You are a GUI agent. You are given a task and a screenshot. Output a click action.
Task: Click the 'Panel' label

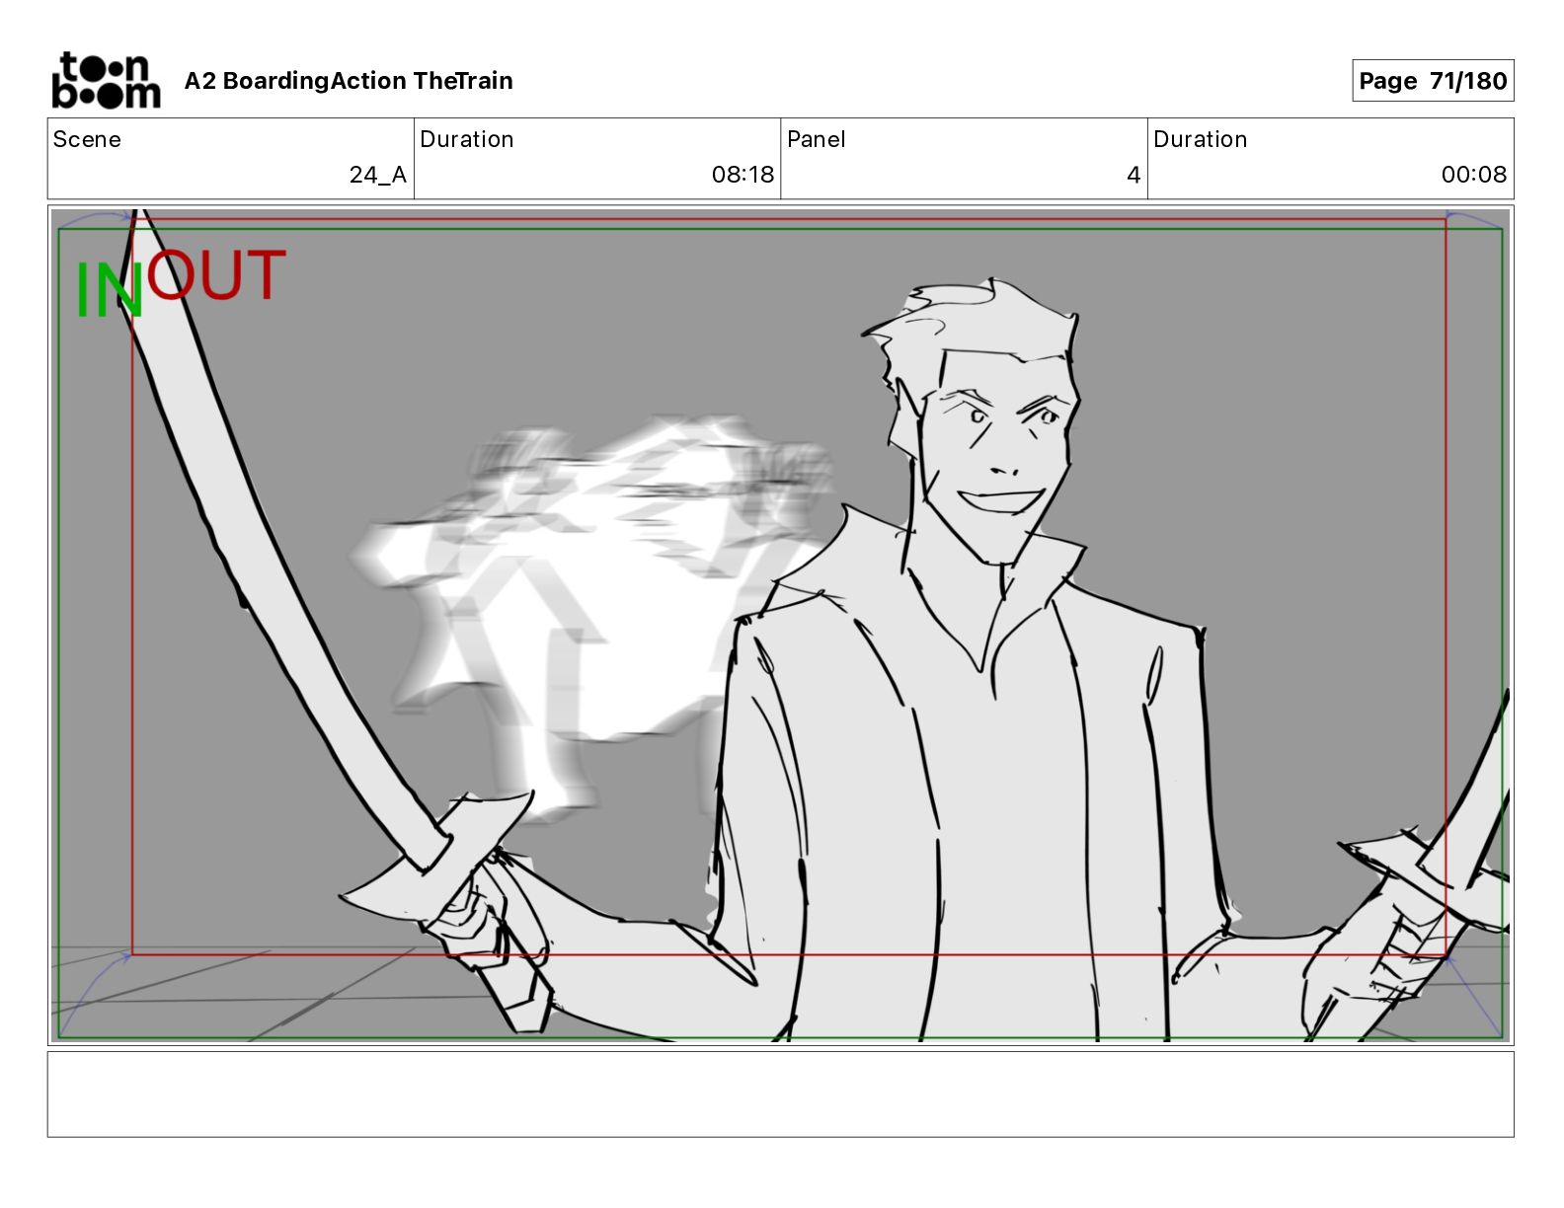click(x=817, y=139)
